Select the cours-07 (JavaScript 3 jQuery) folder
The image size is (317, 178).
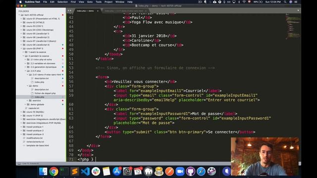coord(41,41)
